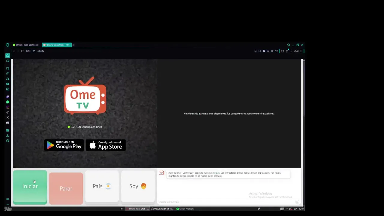Open the 02:28 system clock
The width and height of the screenshot is (384, 216).
[301, 209]
